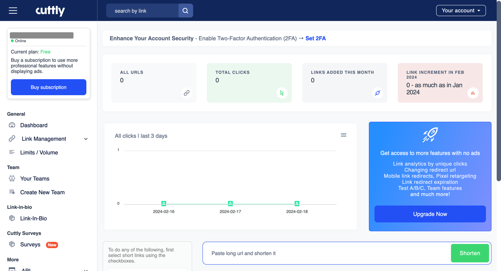Open Your Teams in sidebar

[x=35, y=179]
